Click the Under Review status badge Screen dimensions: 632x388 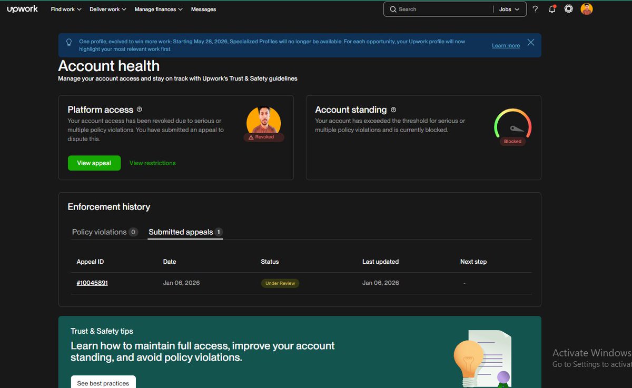click(280, 283)
